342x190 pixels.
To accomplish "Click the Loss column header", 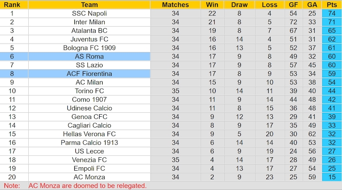I will point(270,4).
